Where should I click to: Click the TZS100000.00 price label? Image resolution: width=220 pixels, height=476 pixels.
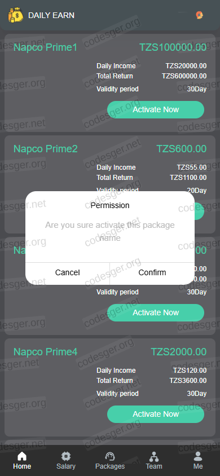tap(173, 47)
